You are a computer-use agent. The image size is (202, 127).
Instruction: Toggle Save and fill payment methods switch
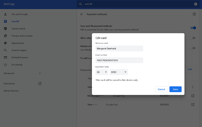[193, 28]
